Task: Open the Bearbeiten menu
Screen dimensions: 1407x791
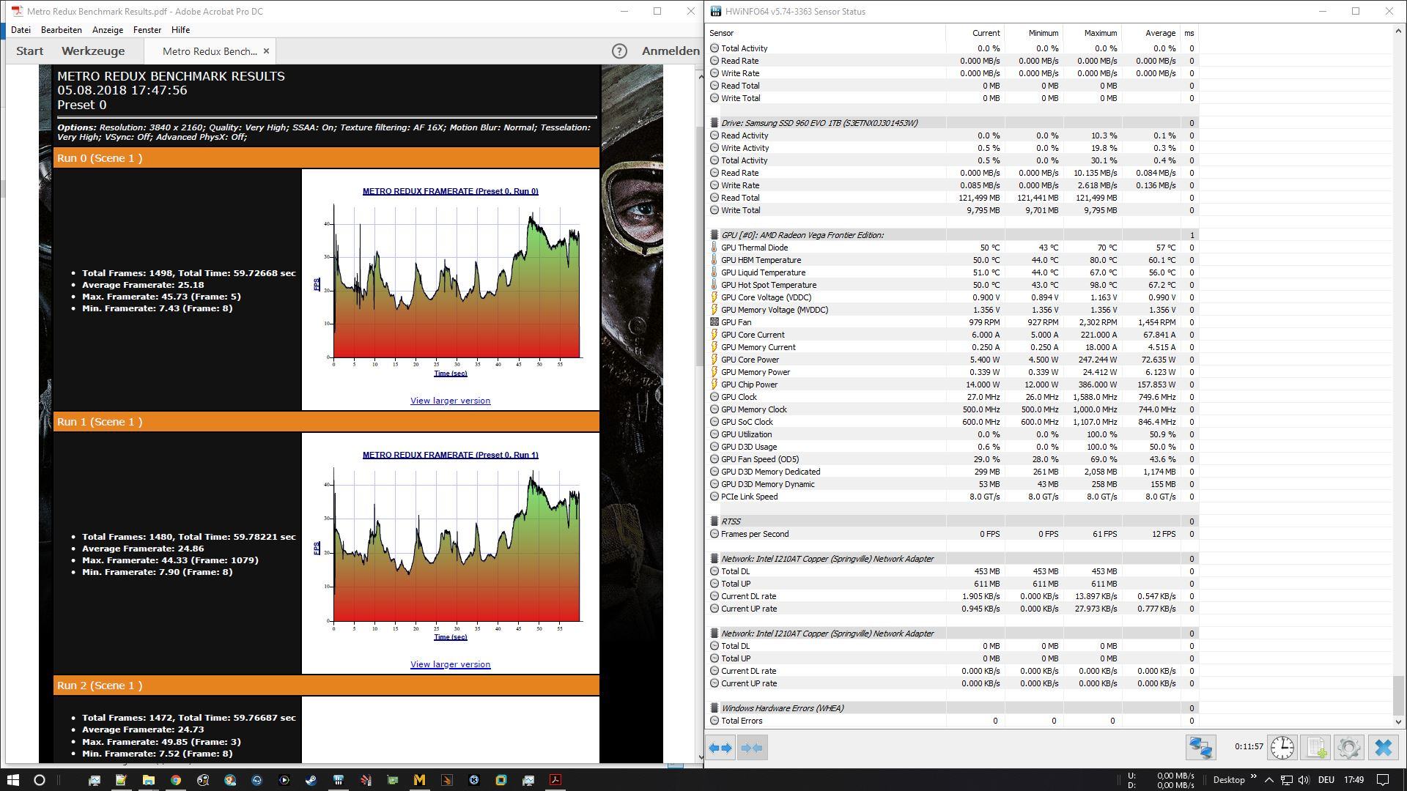Action: (62, 30)
